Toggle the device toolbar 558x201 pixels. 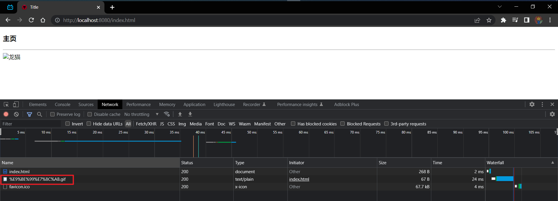(x=16, y=105)
